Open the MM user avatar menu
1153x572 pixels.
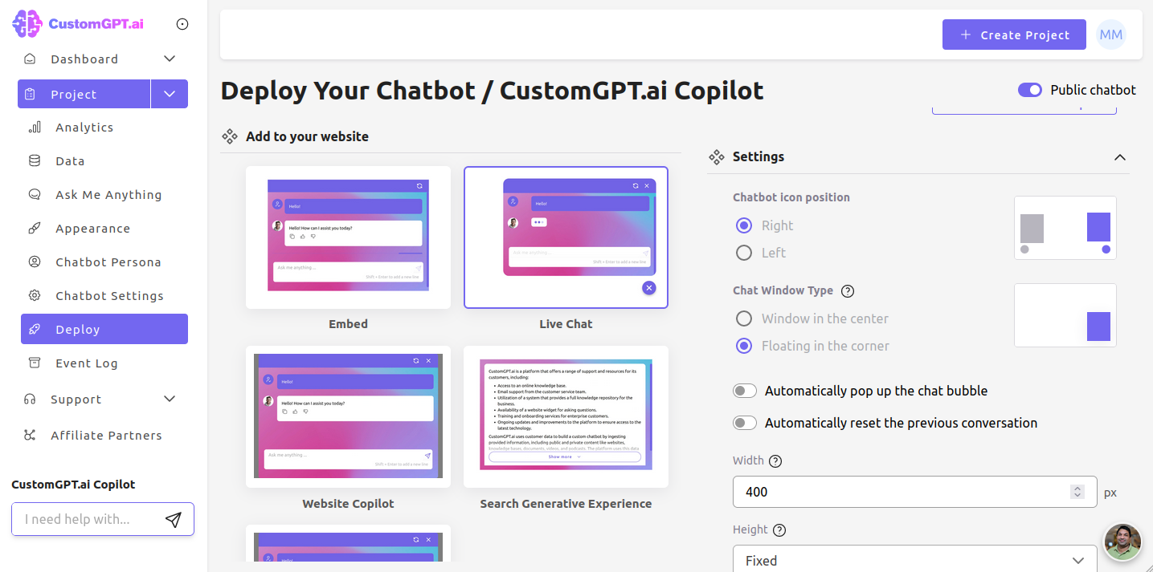pyautogui.click(x=1111, y=34)
